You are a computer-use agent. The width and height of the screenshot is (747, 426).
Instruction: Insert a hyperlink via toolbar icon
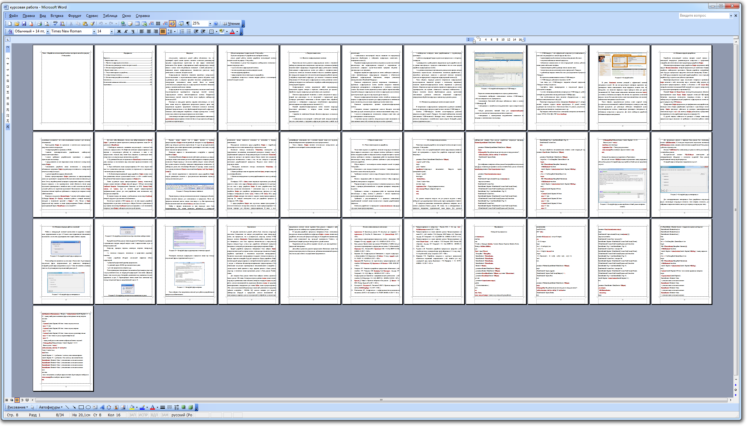tap(123, 24)
